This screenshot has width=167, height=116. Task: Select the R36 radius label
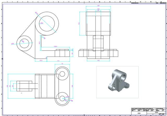point(71,100)
